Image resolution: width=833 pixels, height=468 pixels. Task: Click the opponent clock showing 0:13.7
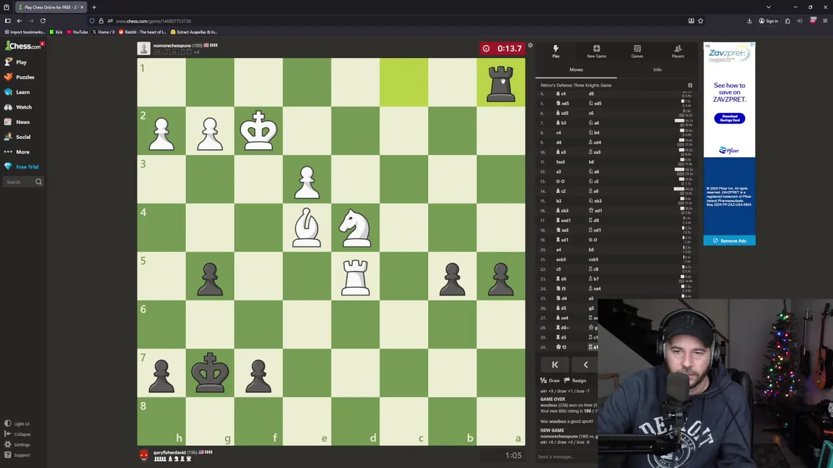502,49
